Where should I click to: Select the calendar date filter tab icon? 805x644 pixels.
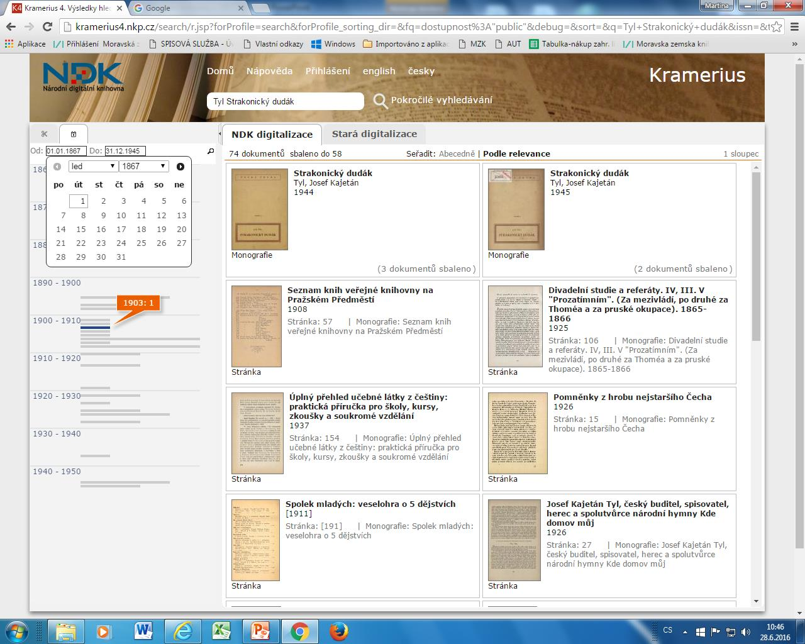(x=74, y=134)
